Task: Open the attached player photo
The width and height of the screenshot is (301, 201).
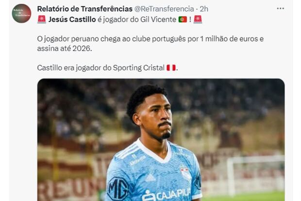Action: 161,140
